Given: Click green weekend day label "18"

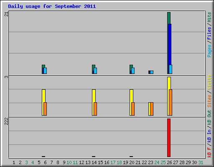Looking at the screenshot, I should [119, 162].
